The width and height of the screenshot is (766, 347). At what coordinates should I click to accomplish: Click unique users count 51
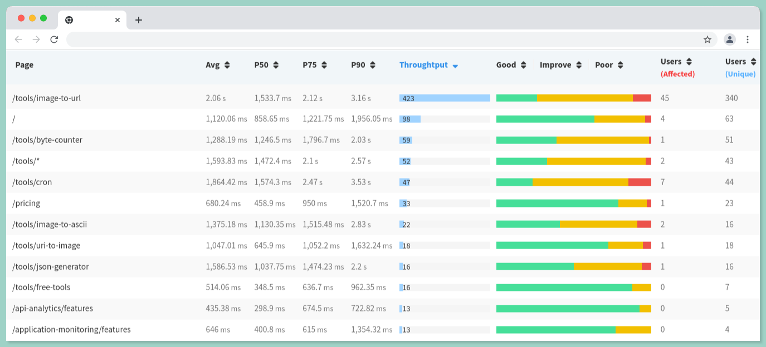729,140
